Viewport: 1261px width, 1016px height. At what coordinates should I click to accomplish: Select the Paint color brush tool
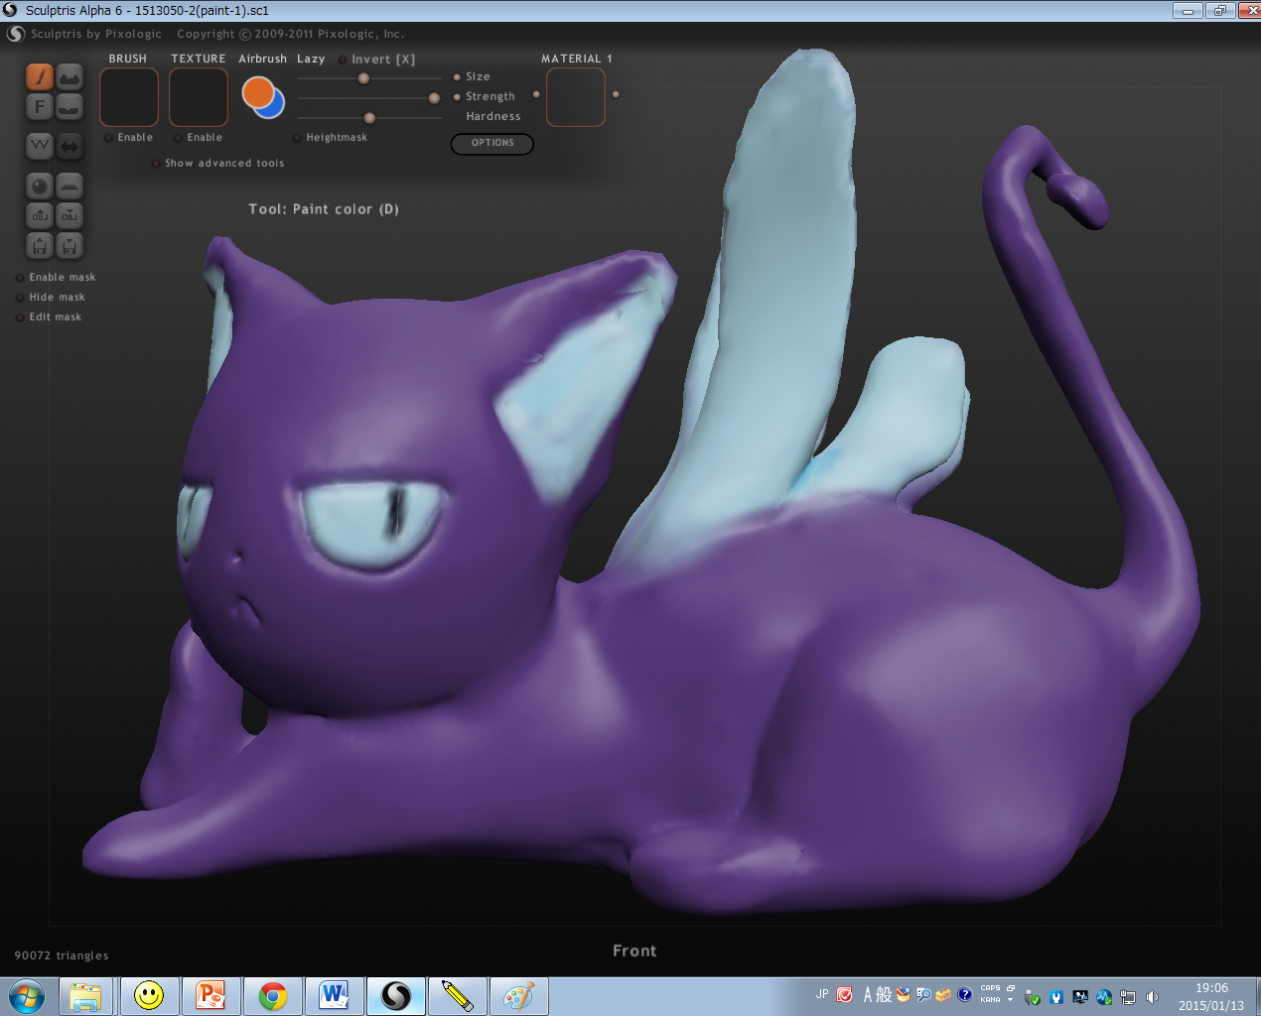(x=40, y=76)
